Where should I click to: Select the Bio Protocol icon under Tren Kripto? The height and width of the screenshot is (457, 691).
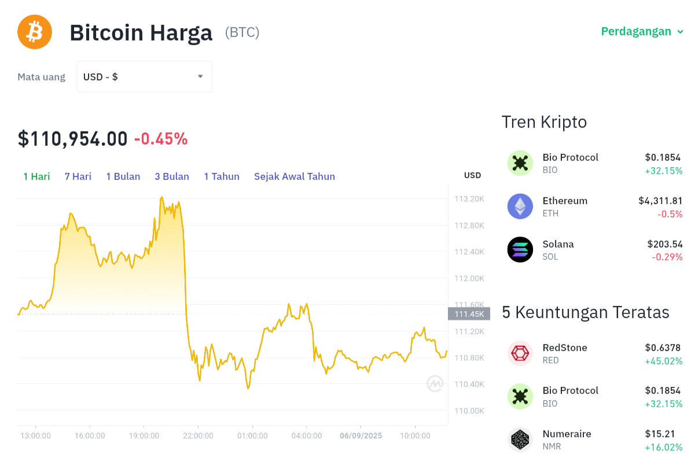click(x=520, y=163)
